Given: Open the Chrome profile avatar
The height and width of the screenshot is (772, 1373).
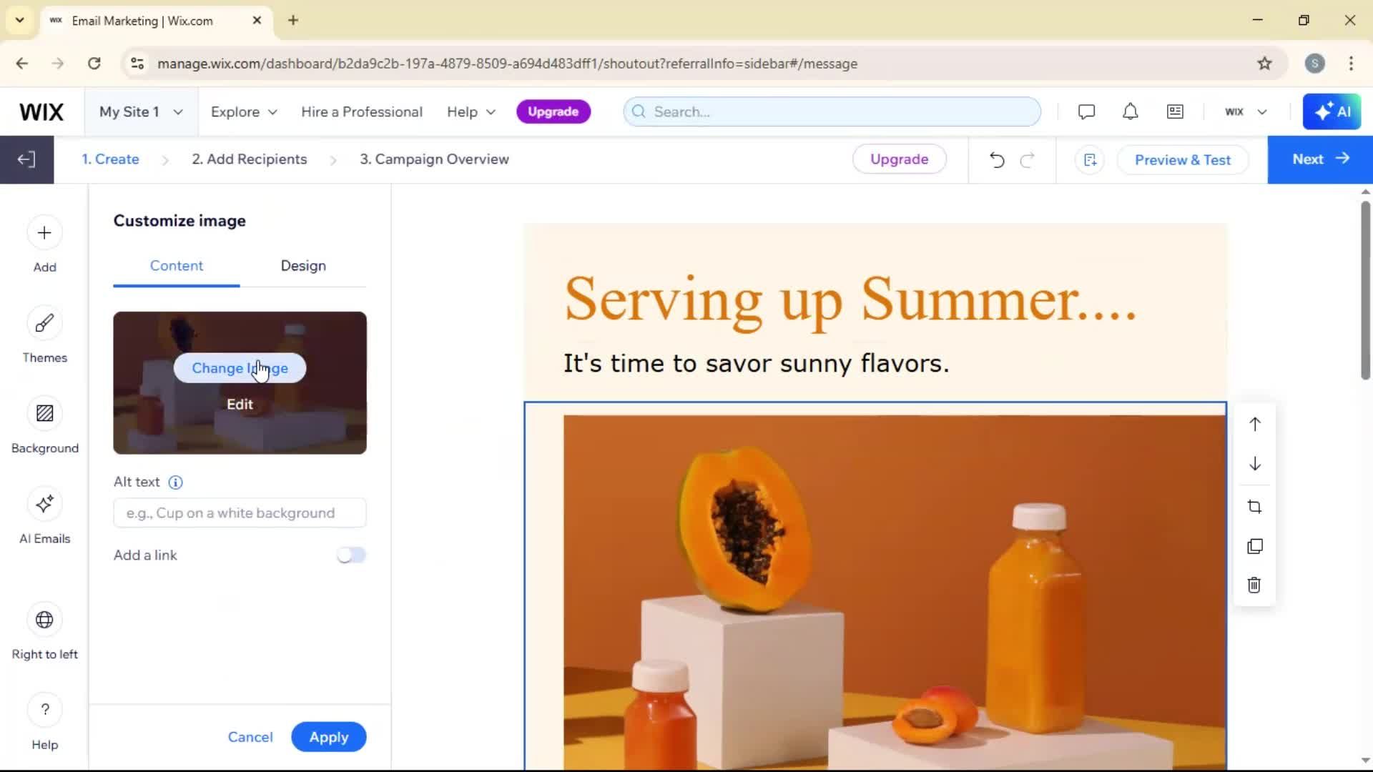Looking at the screenshot, I should [1314, 64].
